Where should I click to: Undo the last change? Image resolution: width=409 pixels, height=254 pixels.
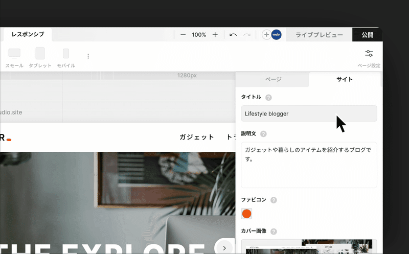[x=233, y=35]
